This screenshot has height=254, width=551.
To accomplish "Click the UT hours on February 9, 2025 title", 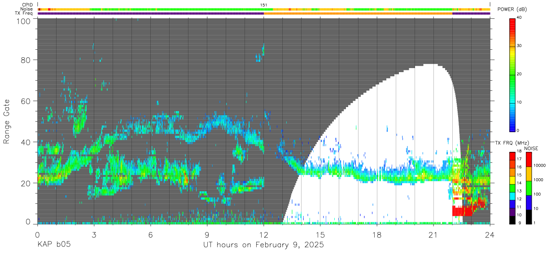I will (264, 245).
